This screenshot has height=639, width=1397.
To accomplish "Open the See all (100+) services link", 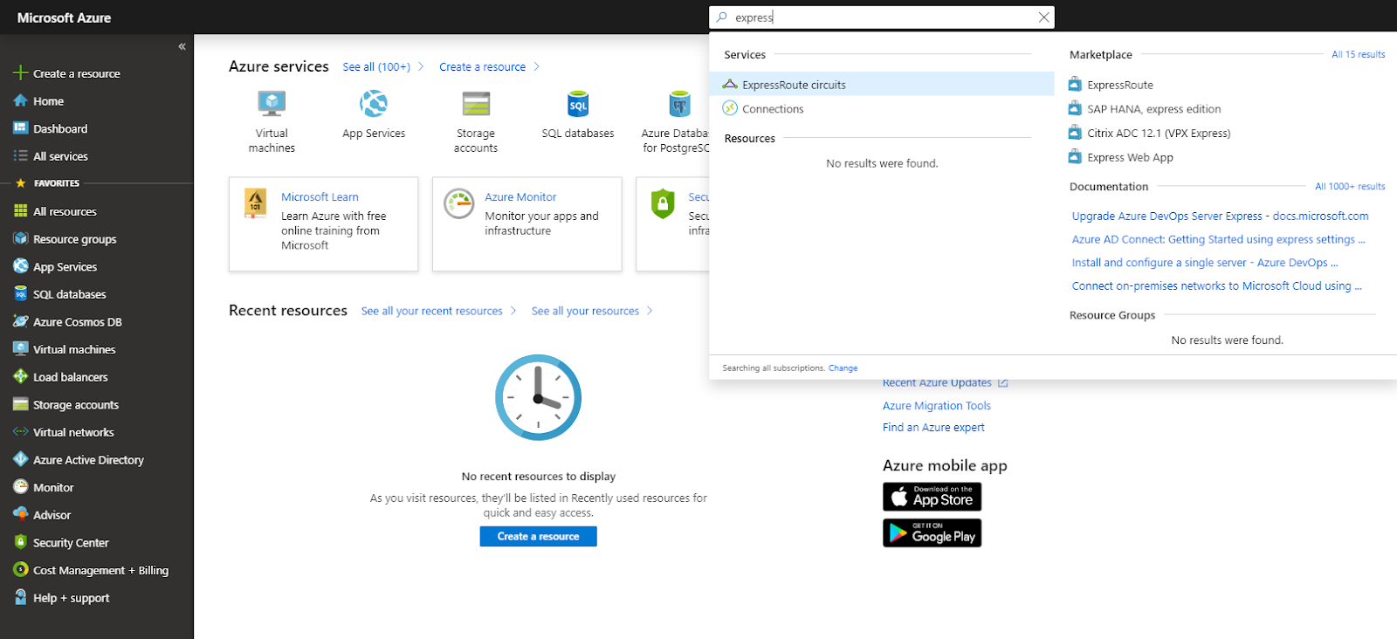I will click(376, 66).
